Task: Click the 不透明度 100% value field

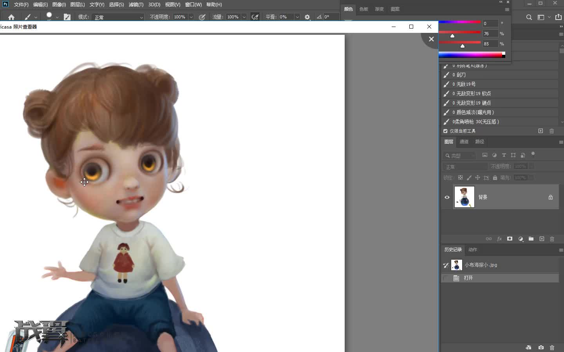Action: click(180, 17)
